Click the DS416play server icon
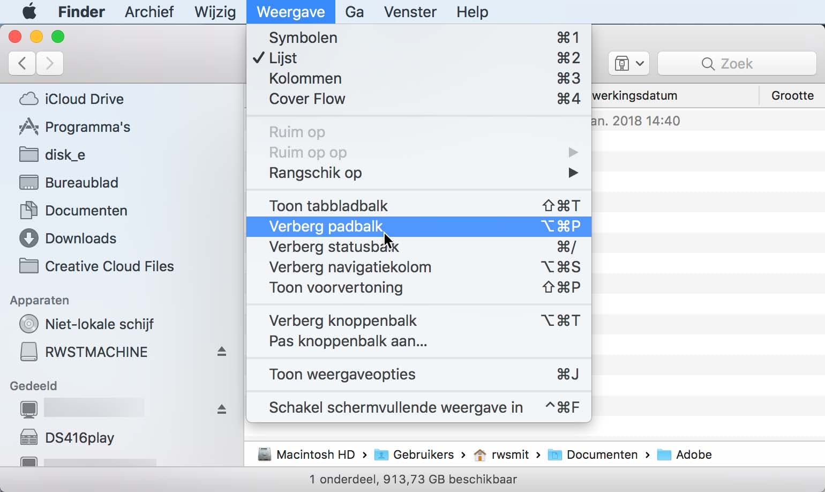This screenshot has width=825, height=492. [28, 438]
